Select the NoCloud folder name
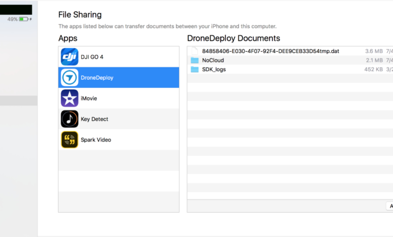The image size is (393, 237). (213, 60)
